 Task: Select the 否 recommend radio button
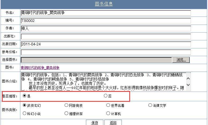tap(105, 96)
